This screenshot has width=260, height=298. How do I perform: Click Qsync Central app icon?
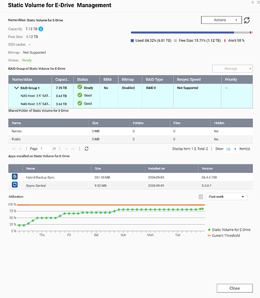click(15, 185)
